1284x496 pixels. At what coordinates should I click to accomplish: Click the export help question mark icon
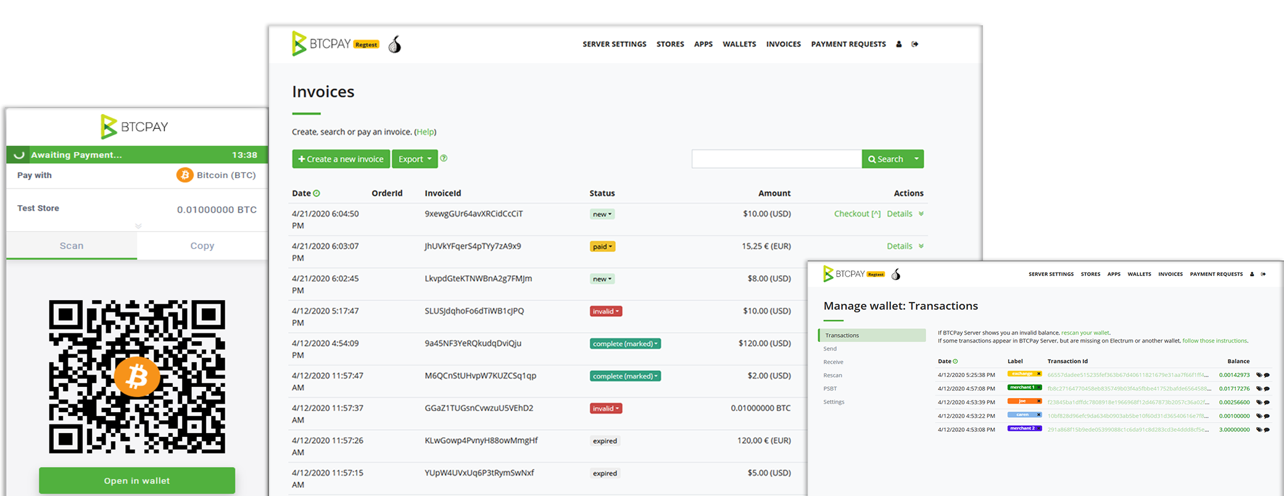444,158
